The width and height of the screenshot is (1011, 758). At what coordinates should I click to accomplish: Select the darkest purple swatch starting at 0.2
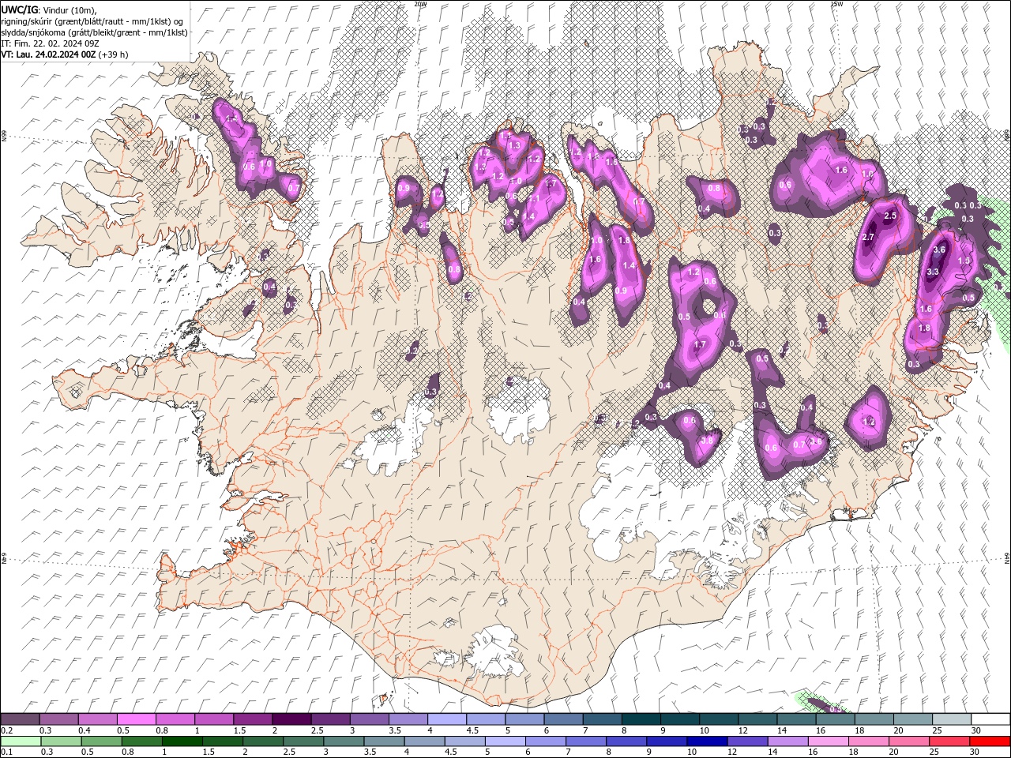tap(20, 719)
